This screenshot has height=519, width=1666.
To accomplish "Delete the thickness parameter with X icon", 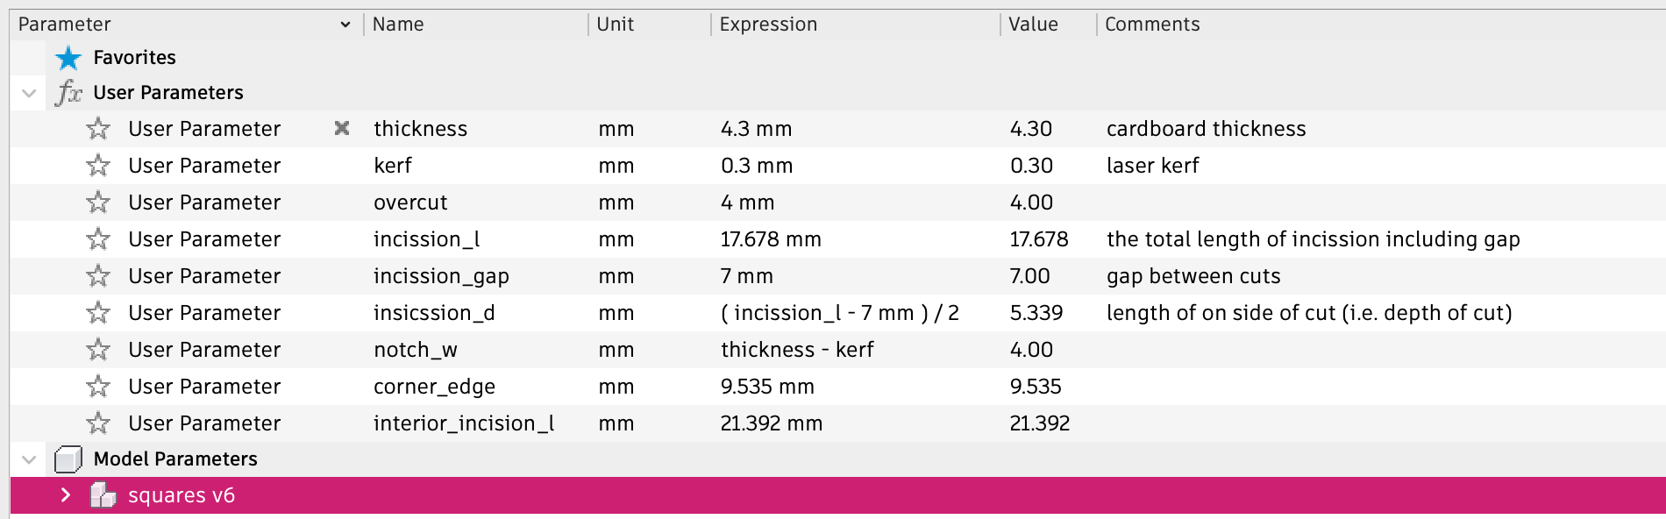I will 342,129.
